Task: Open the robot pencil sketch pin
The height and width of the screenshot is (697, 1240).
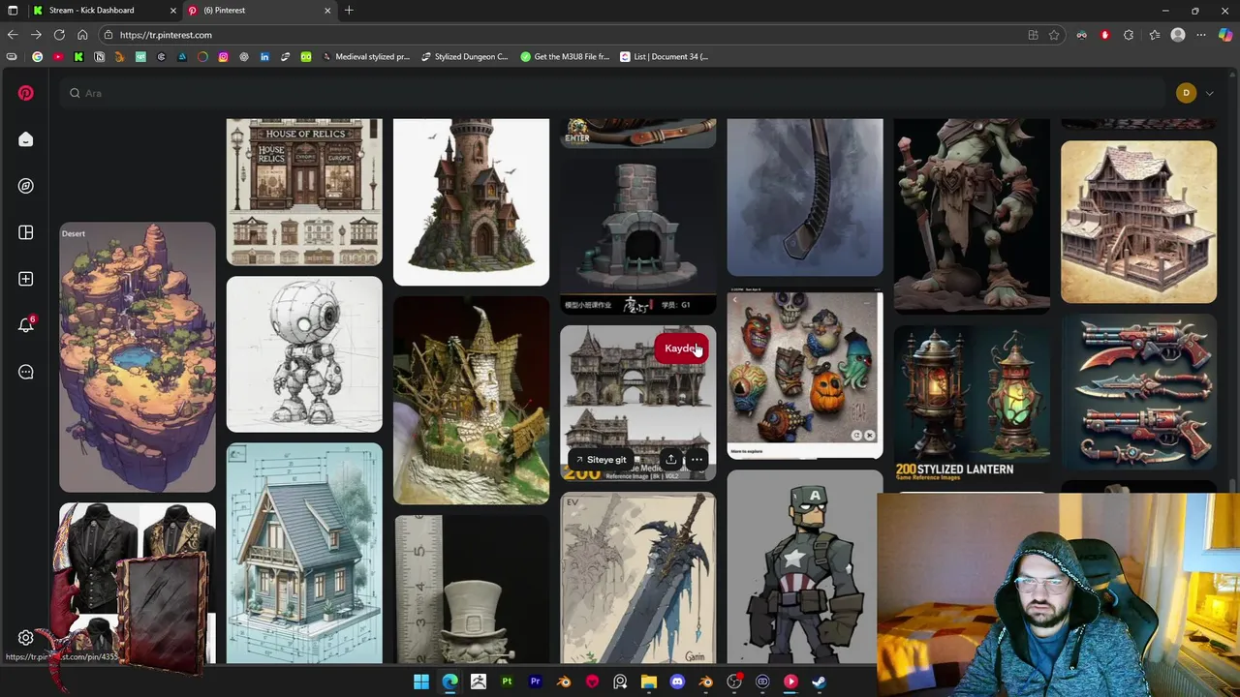Action: pyautogui.click(x=304, y=354)
